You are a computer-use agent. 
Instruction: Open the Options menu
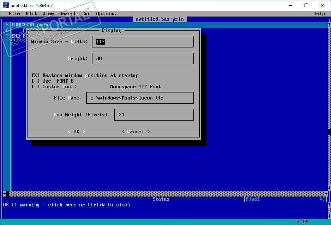(106, 13)
